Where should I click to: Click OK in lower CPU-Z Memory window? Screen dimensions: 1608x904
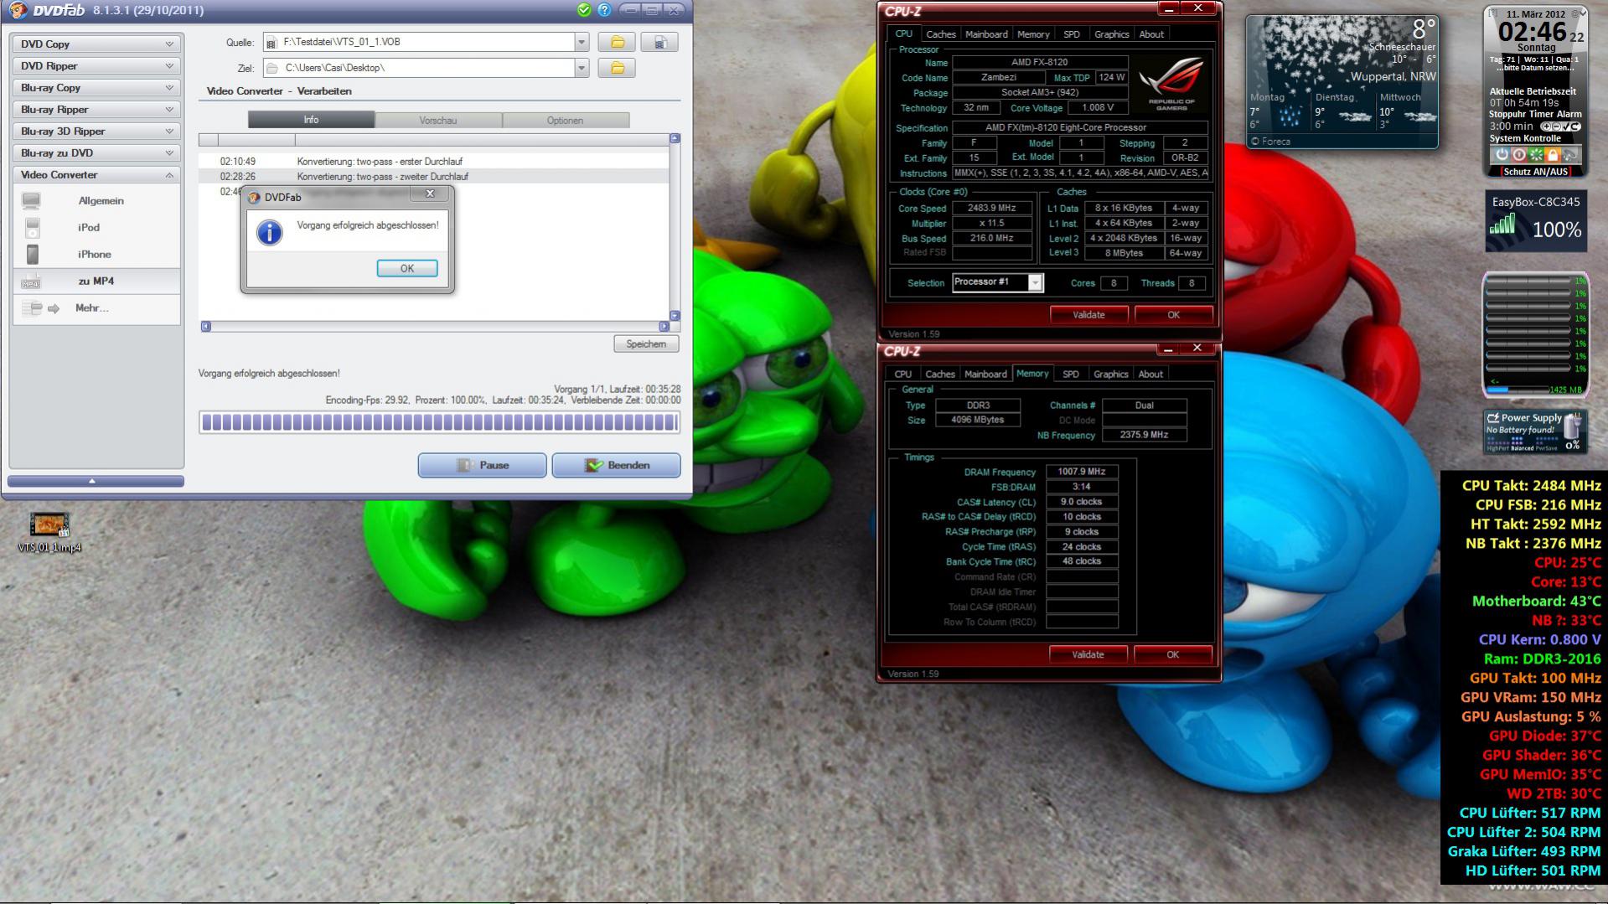tap(1172, 655)
